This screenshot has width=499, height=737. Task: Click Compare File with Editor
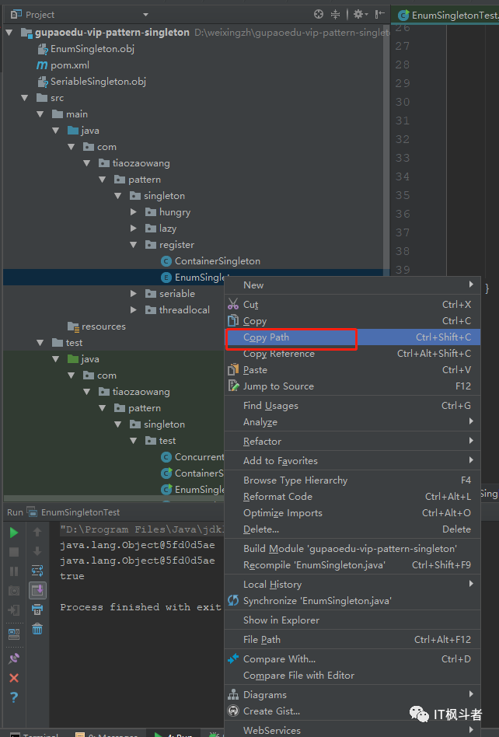tap(352, 676)
